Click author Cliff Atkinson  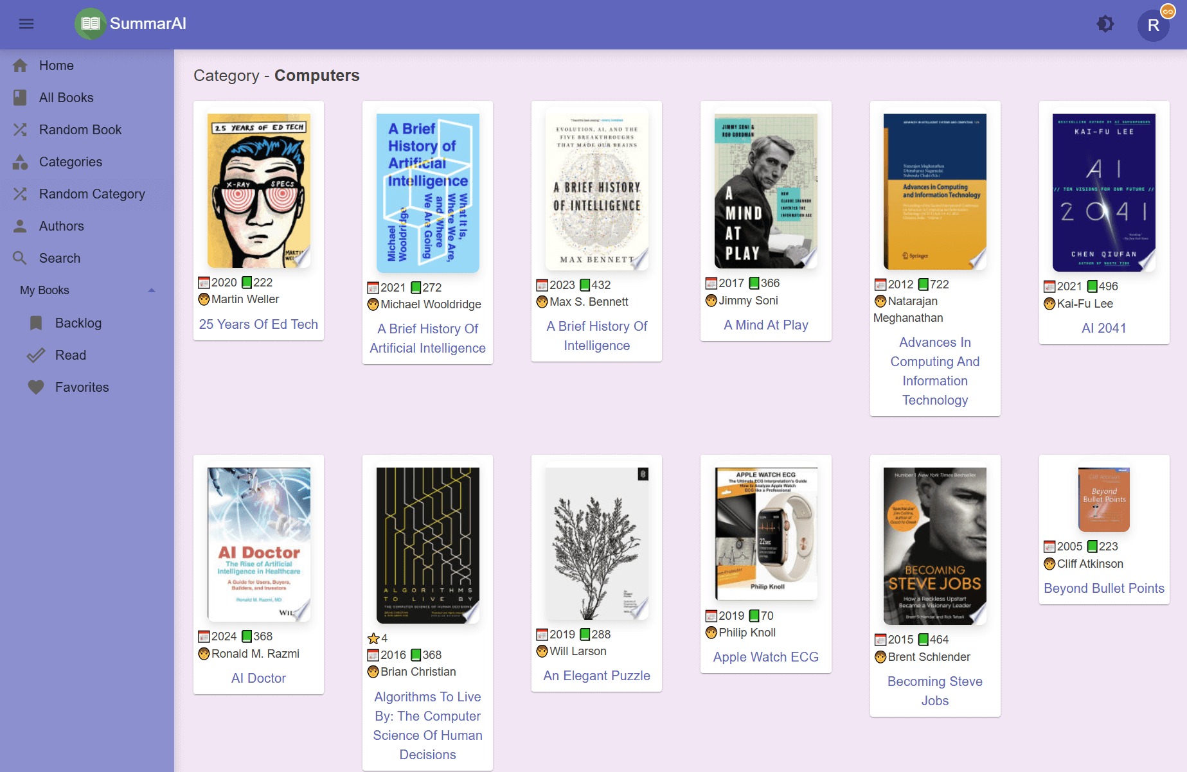[x=1090, y=564]
